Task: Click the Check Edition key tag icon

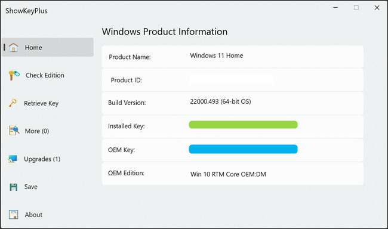Action: click(x=14, y=75)
